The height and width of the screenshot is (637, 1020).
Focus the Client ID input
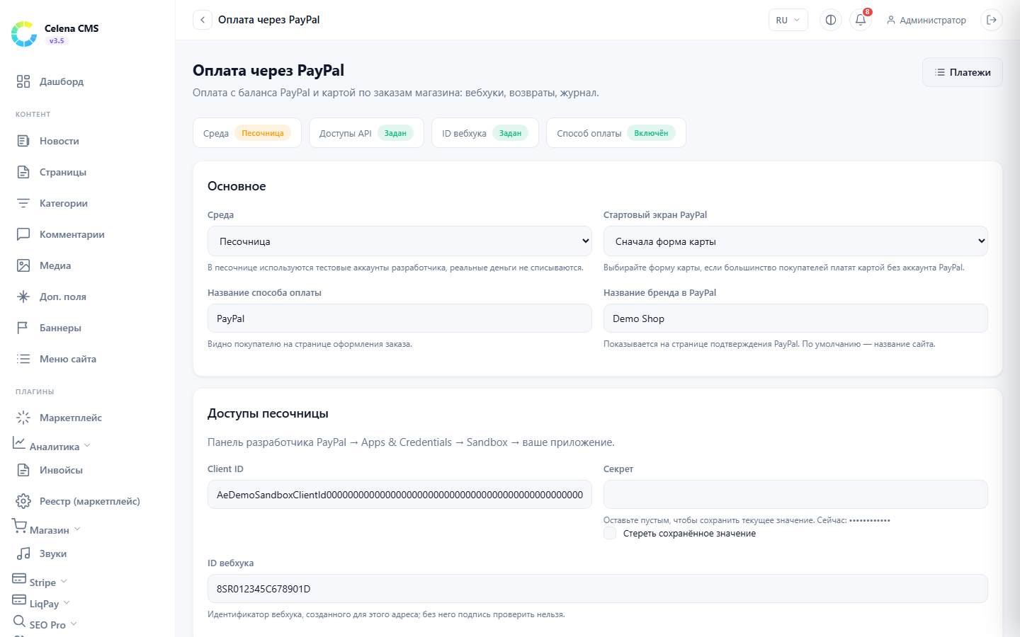coord(399,495)
